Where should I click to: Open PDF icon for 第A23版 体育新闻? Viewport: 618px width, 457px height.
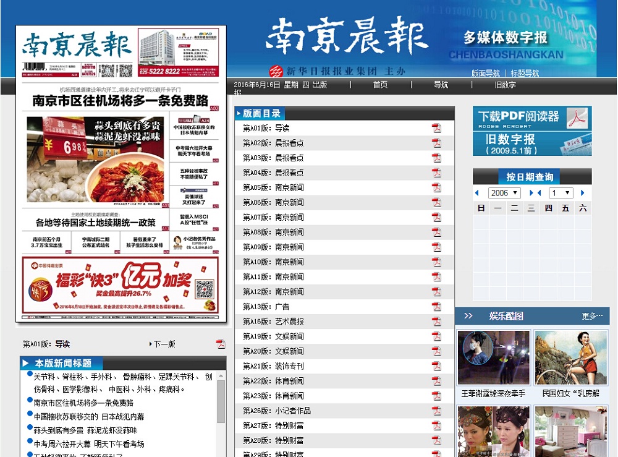coord(436,396)
